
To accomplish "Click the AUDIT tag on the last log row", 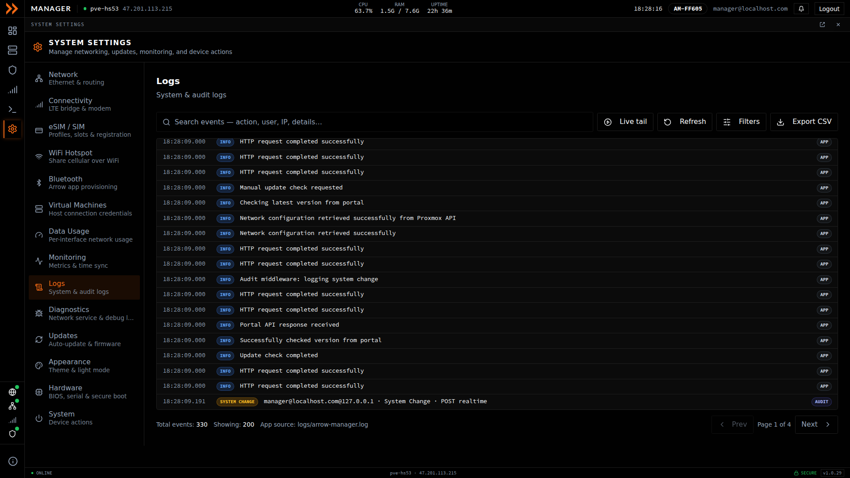I will point(822,402).
